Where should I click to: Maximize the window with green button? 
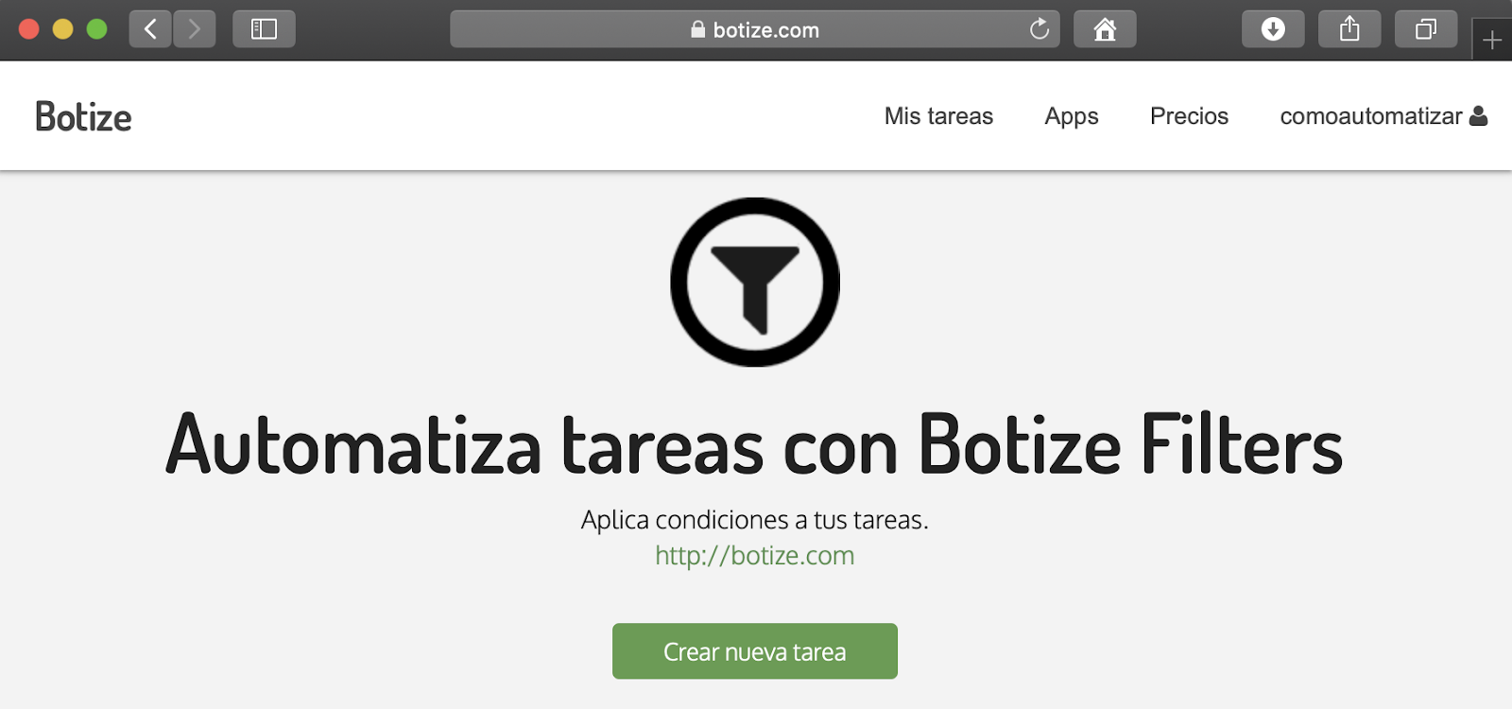point(97,29)
